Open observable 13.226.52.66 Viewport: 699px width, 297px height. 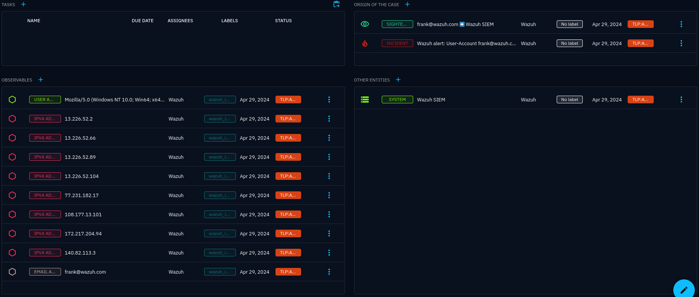point(80,138)
